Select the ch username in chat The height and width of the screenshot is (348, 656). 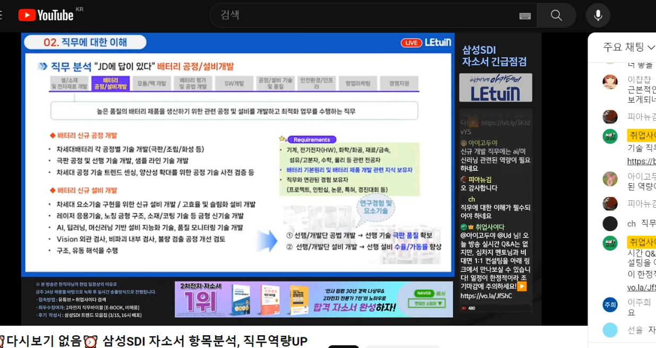point(631,224)
